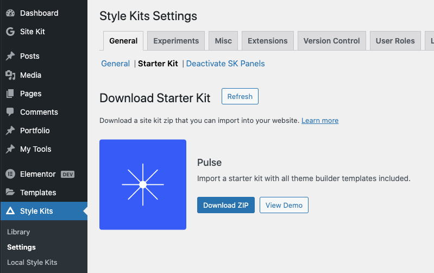Click the Refresh button
434x273 pixels.
pos(240,96)
